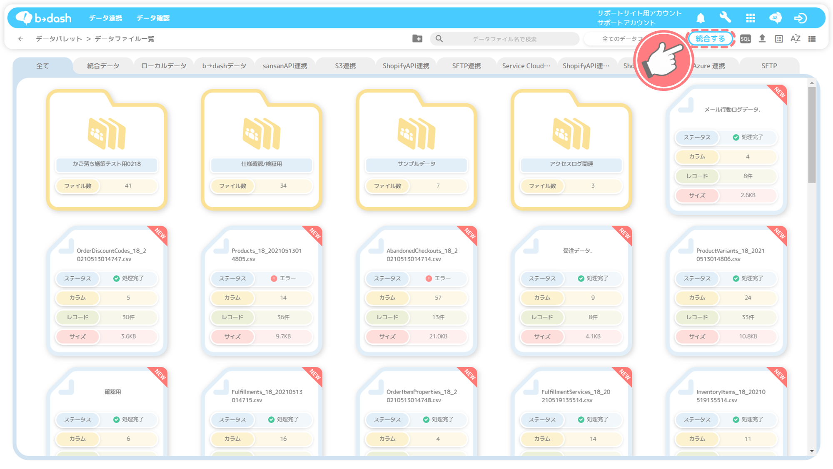Click green check on メール行動ログデータ status
The image size is (833, 469).
click(x=736, y=137)
